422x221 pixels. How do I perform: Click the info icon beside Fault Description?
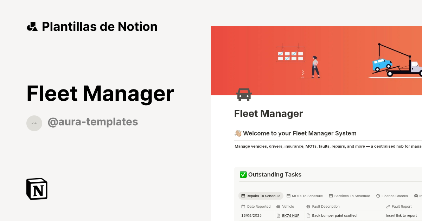[307, 206]
